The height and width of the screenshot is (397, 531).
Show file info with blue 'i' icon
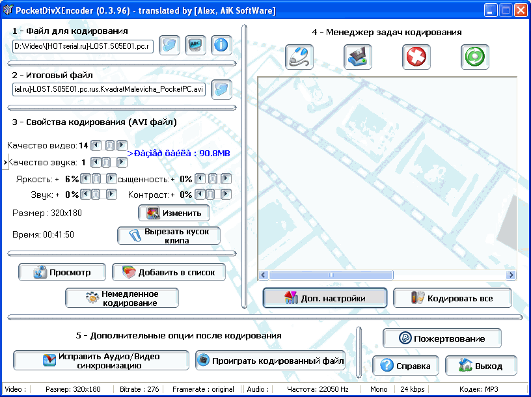pos(221,45)
